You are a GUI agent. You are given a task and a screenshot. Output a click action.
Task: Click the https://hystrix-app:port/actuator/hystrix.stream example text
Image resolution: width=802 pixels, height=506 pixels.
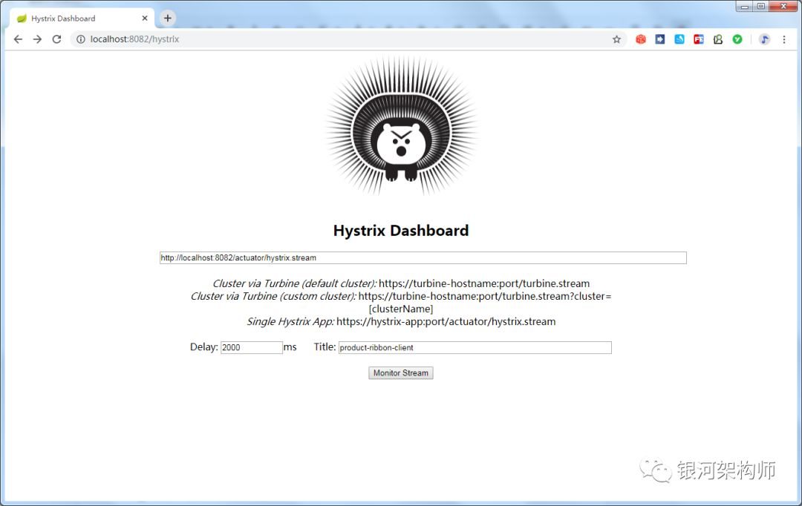pos(446,322)
